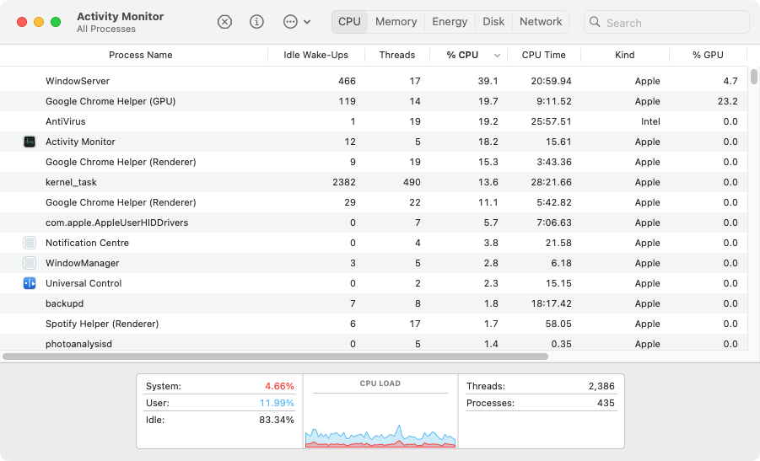760x461 pixels.
Task: Expand the More actions dropdown chevron
Action: click(x=307, y=22)
